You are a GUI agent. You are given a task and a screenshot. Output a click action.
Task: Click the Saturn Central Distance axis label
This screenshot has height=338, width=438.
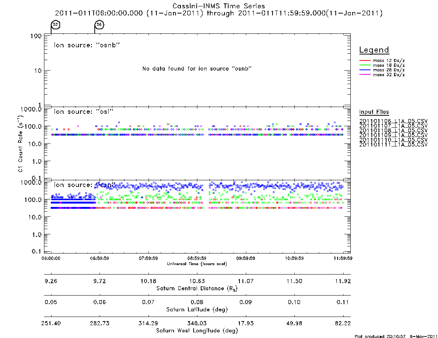coord(197,288)
